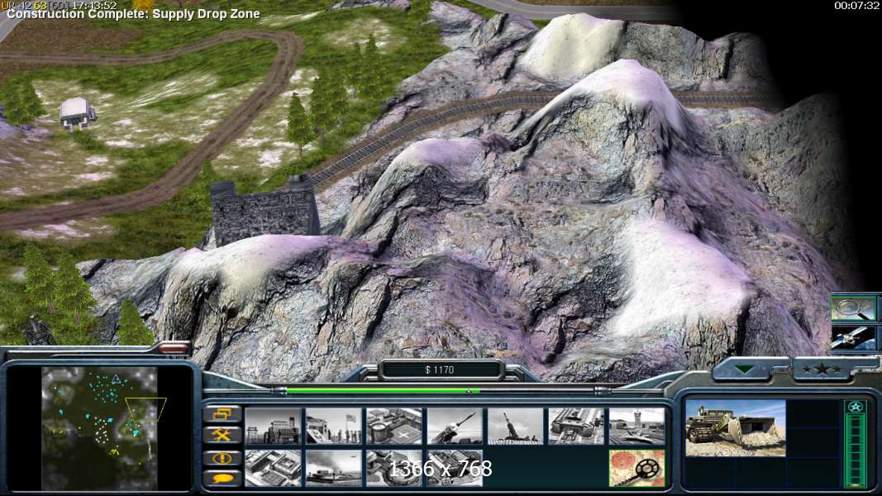The width and height of the screenshot is (882, 496).
Task: Select the Airfield build icon with control tower
Action: [636, 426]
